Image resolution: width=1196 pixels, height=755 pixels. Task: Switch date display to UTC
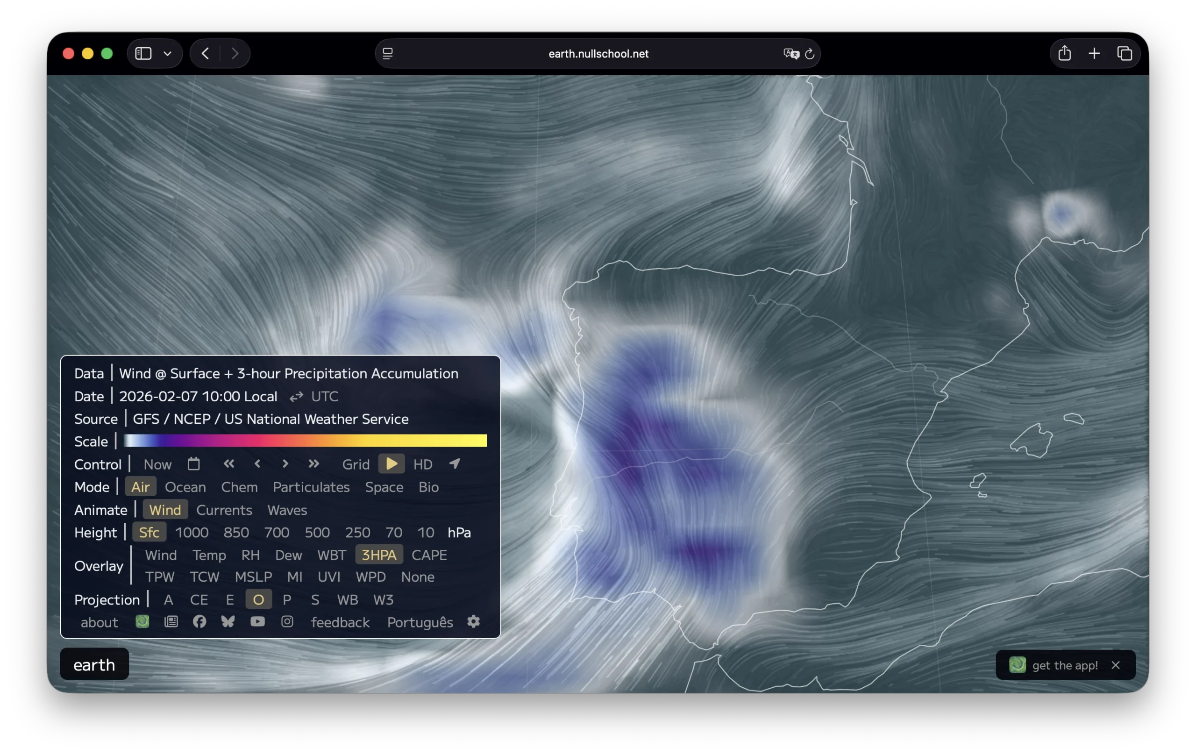coord(324,396)
